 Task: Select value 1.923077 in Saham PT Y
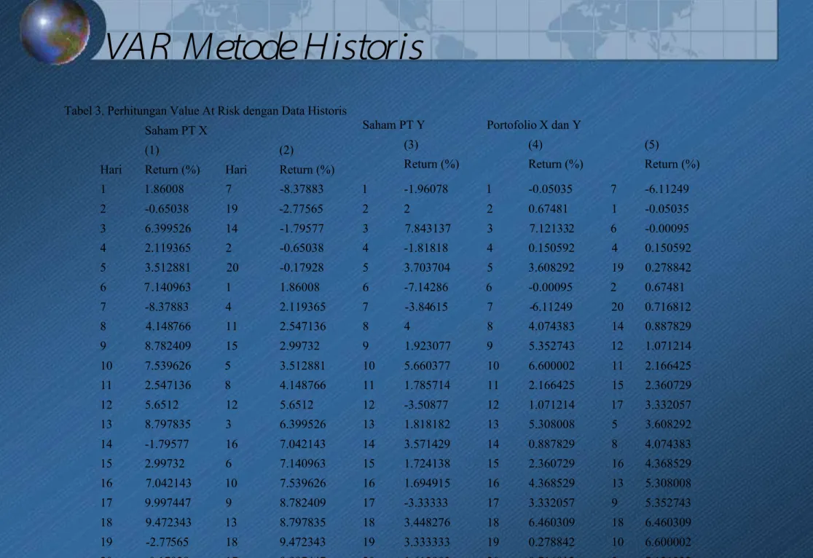[427, 346]
